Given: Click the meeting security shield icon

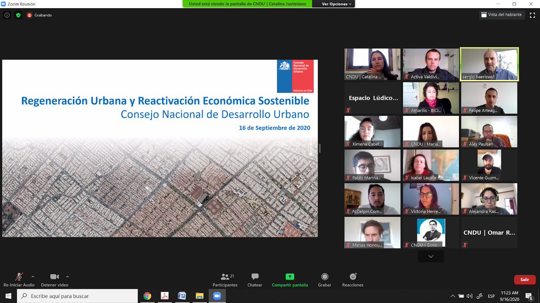Looking at the screenshot, I should click(18, 15).
